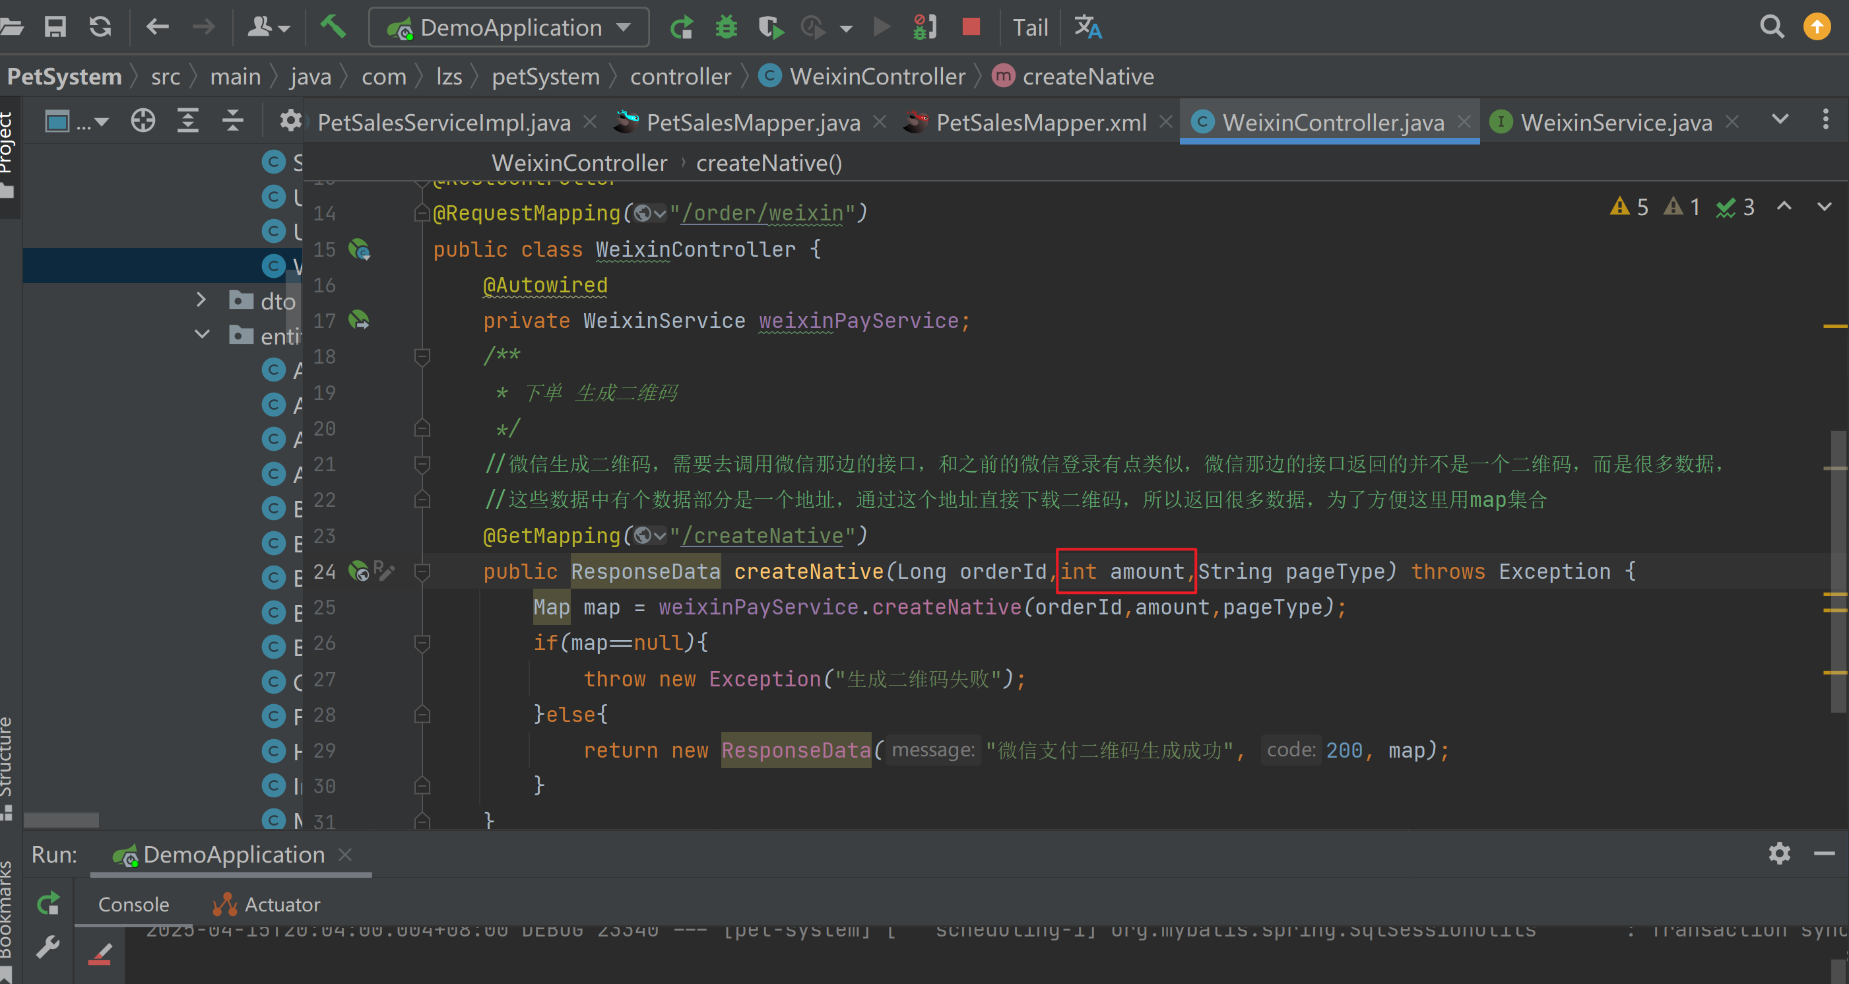1849x984 pixels.
Task: Click the Tail button in the toolbar
Action: pos(1030,27)
